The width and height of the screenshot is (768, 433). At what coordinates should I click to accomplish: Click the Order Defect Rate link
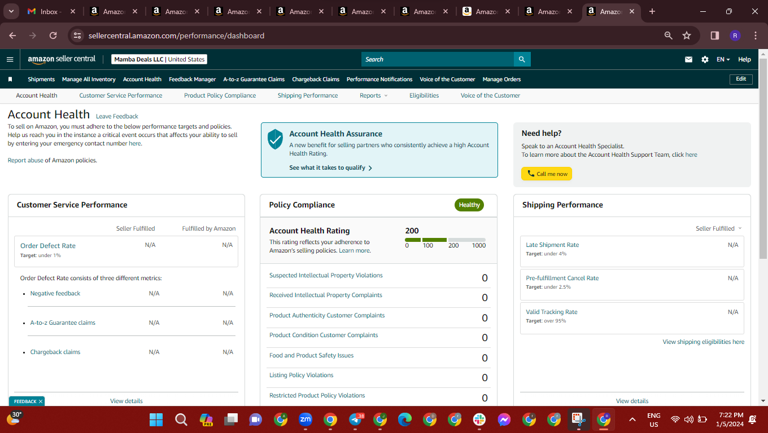[48, 246]
